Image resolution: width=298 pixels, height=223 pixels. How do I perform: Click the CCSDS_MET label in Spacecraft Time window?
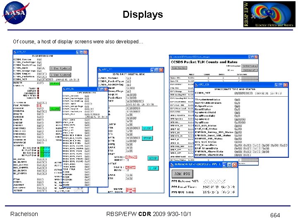(202, 93)
